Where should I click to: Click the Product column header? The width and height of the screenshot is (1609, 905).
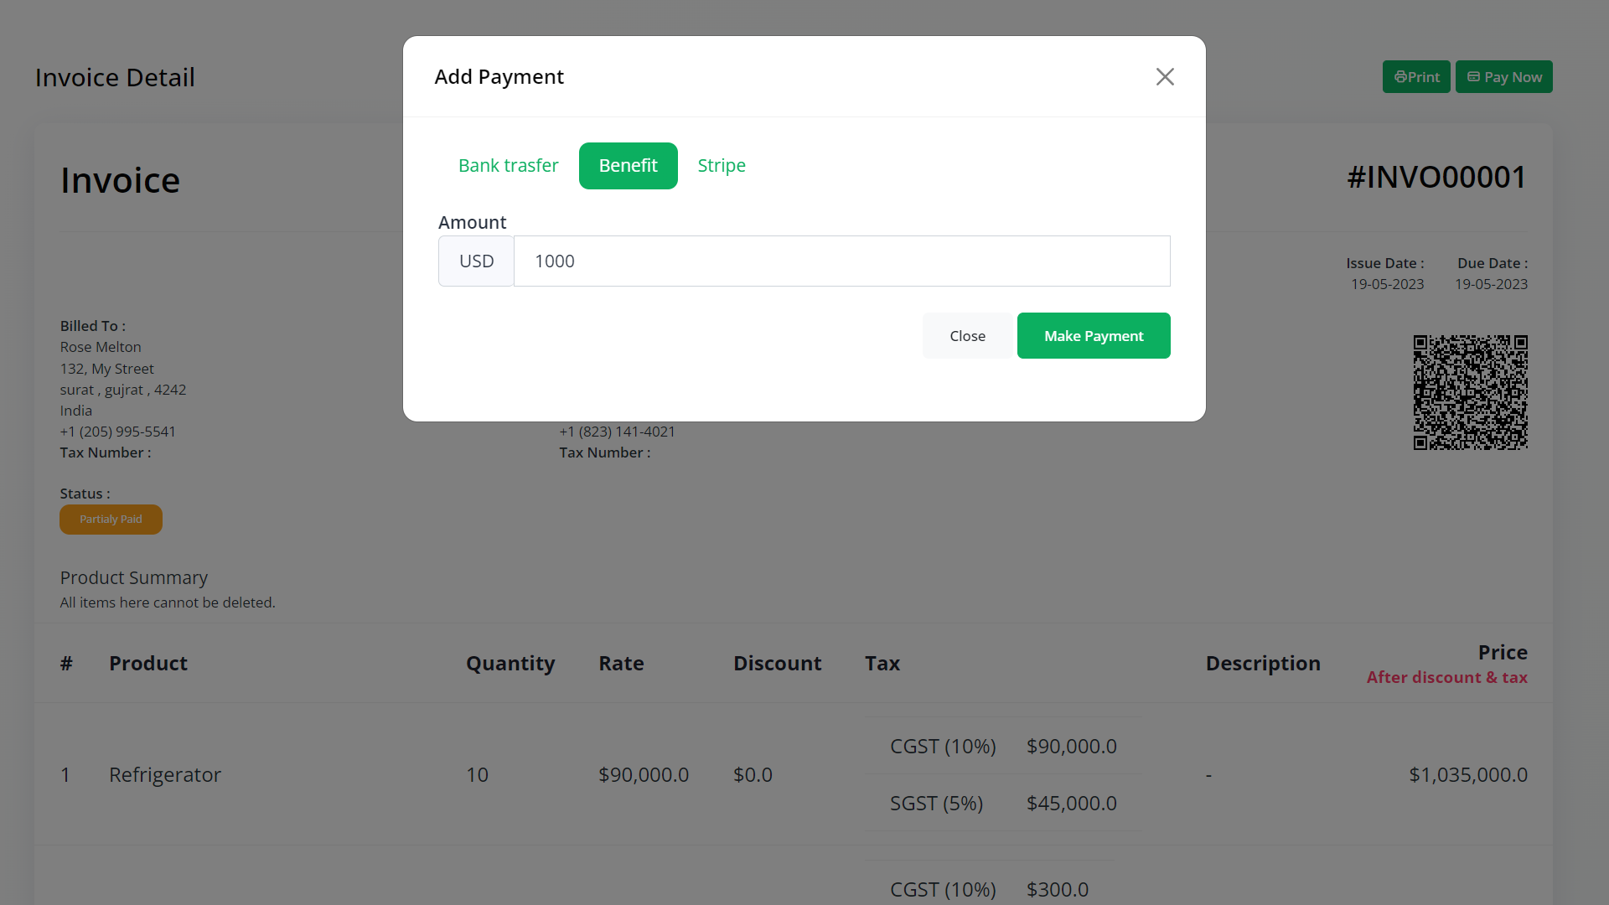coord(148,664)
